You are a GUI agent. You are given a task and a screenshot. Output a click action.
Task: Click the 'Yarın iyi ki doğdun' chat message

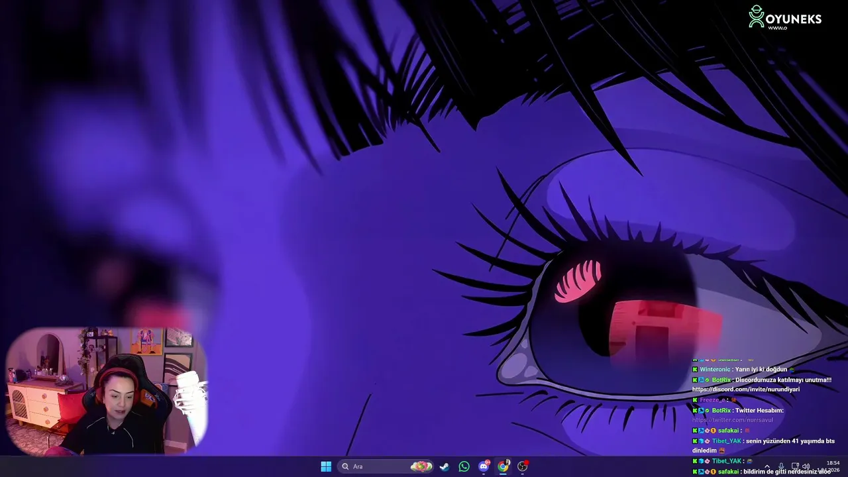(x=761, y=369)
